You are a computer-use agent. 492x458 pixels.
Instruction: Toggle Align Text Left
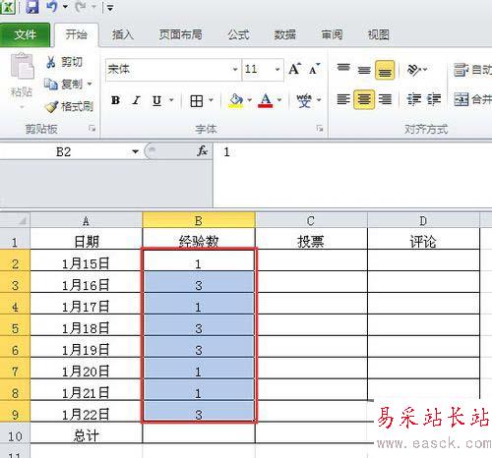coord(343,99)
